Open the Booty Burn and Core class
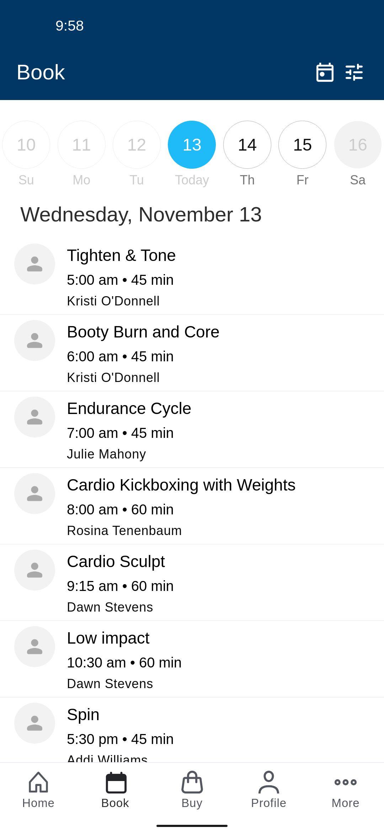 (192, 353)
